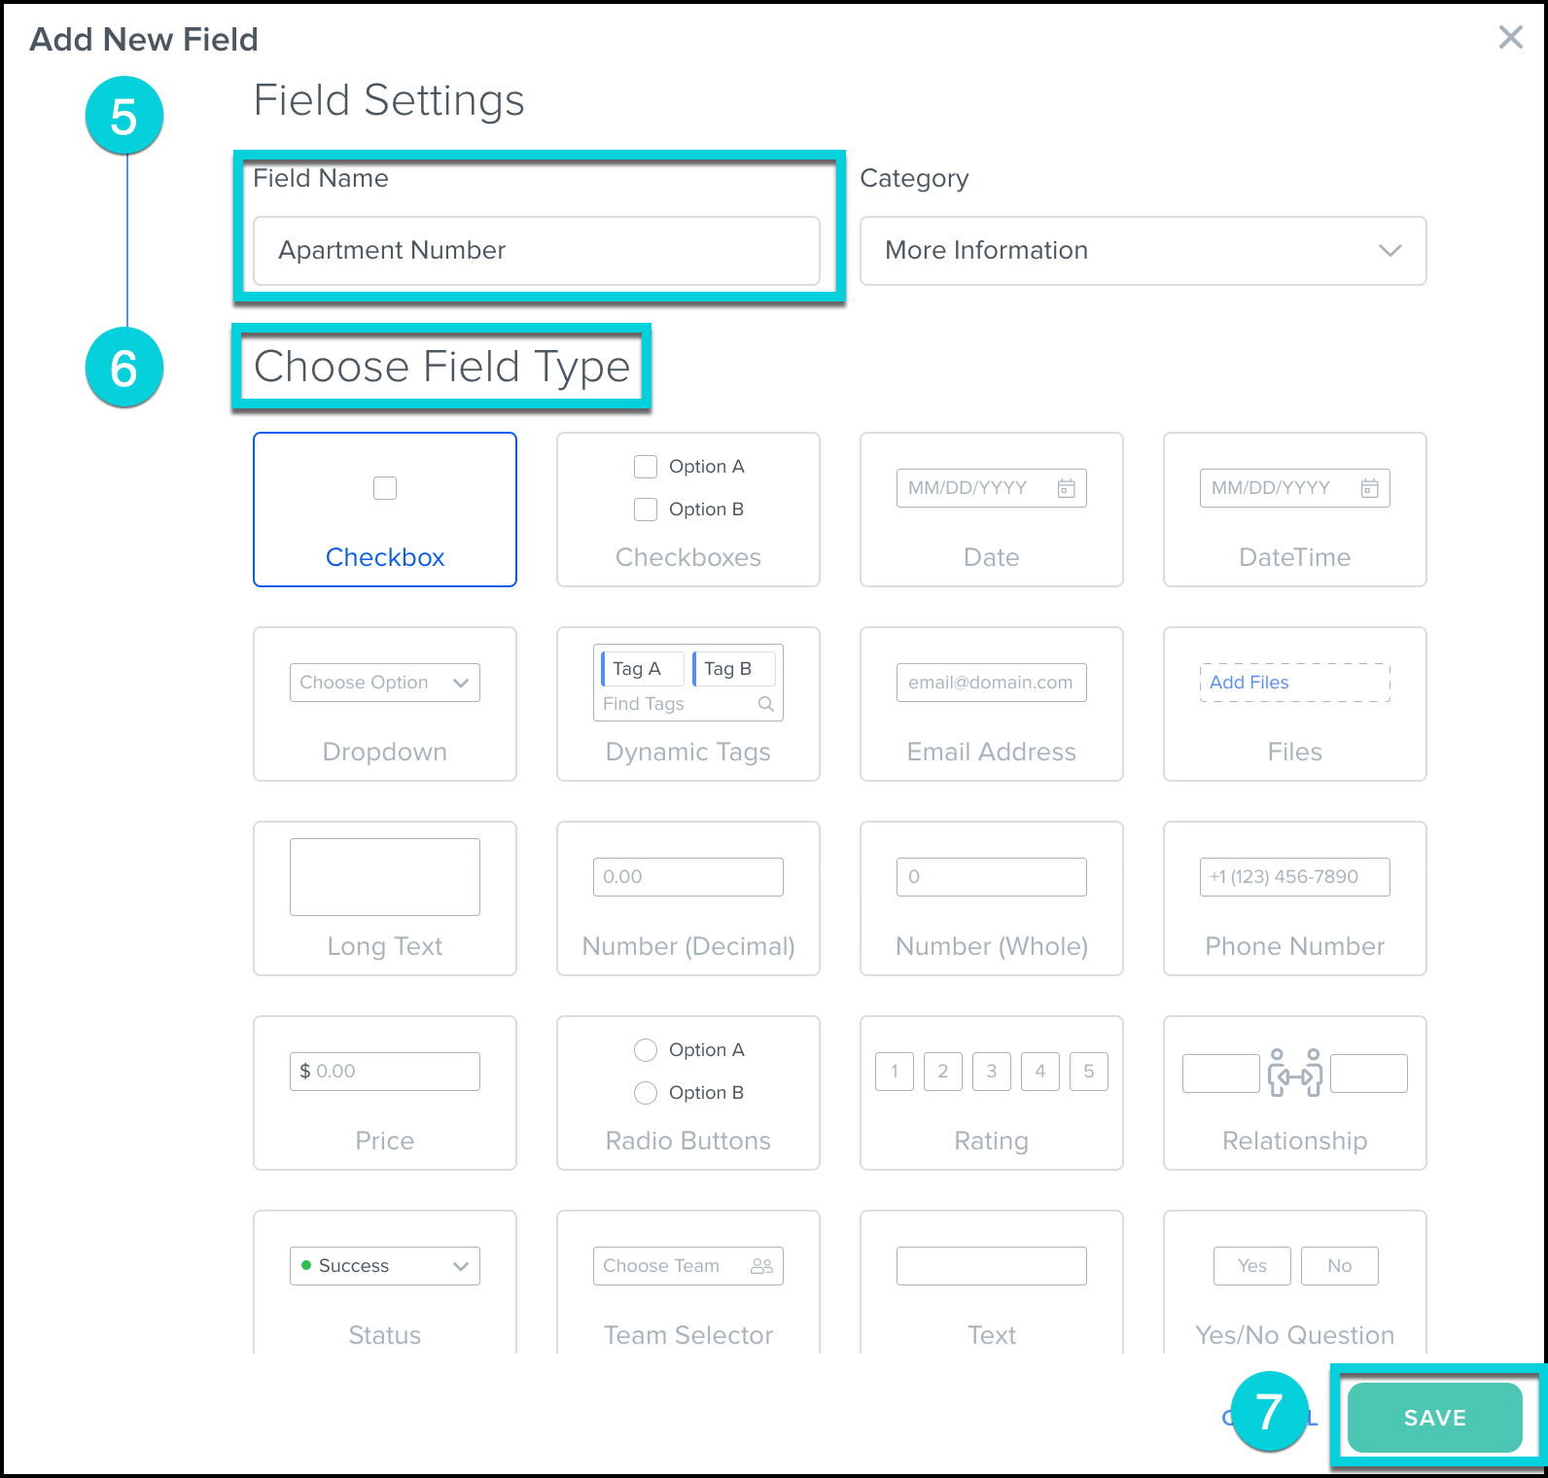1548x1478 pixels.
Task: Click the calendar icon in Date tile
Action: 1066,488
